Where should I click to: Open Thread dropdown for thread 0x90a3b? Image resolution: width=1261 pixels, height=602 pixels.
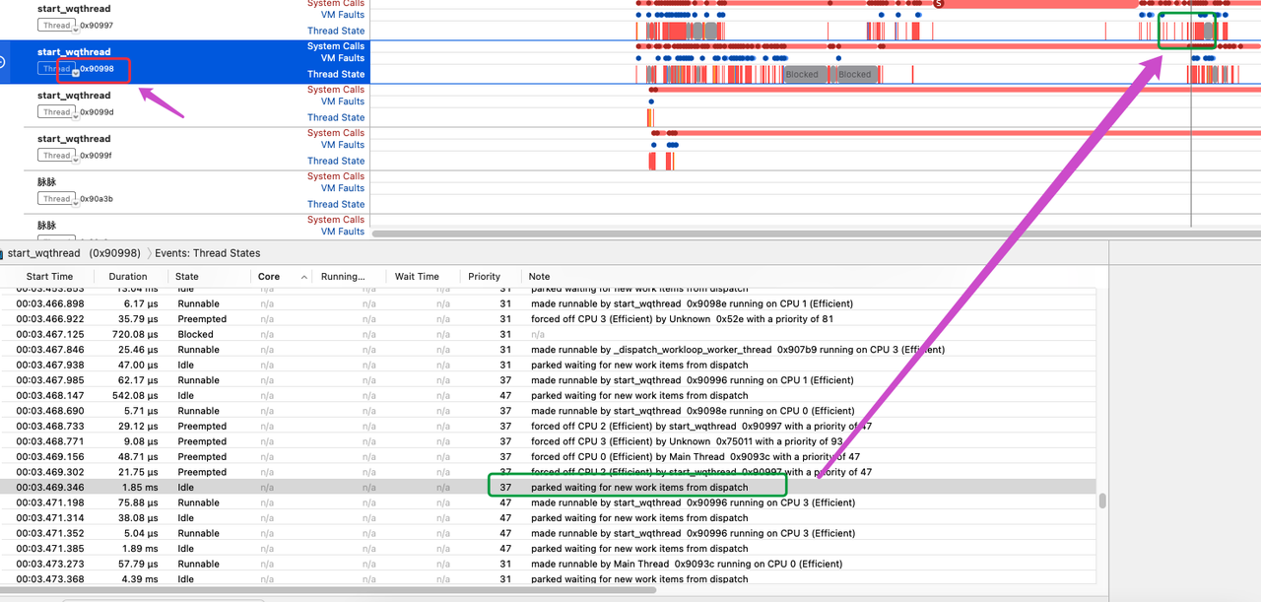coord(58,199)
